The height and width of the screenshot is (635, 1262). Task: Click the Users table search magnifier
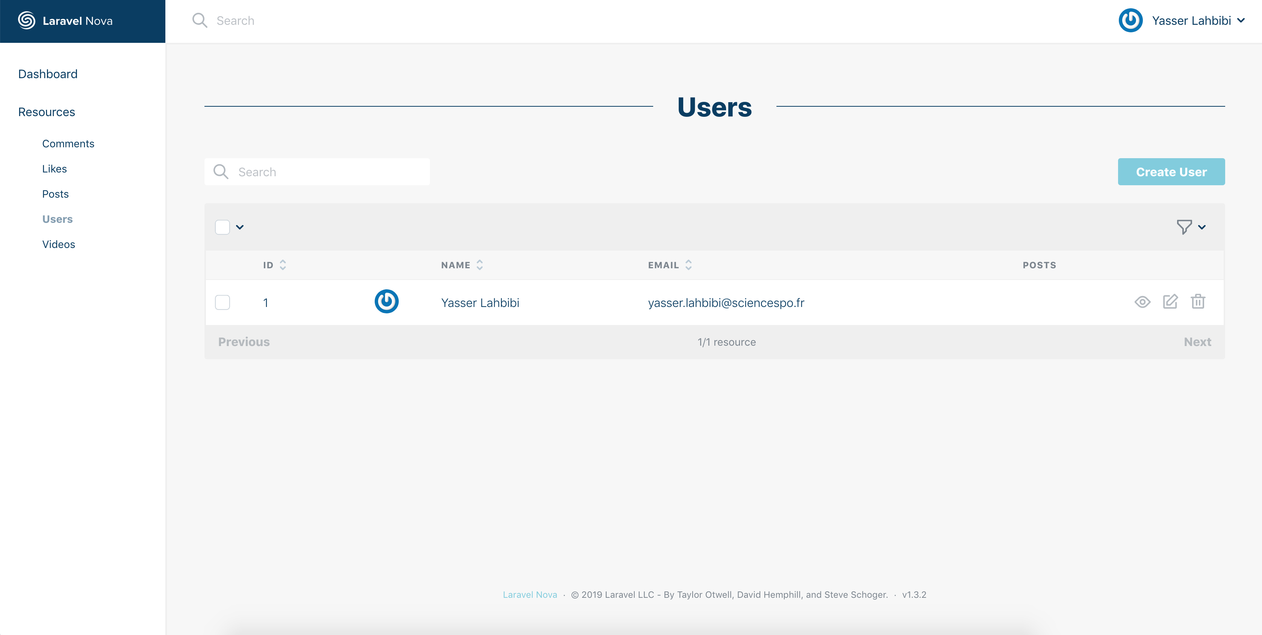[221, 172]
